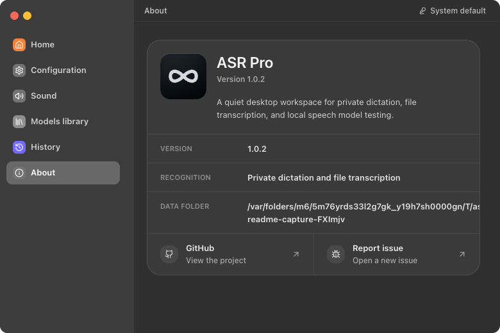Click the orange Home icon in sidebar
500x333 pixels.
[19, 45]
